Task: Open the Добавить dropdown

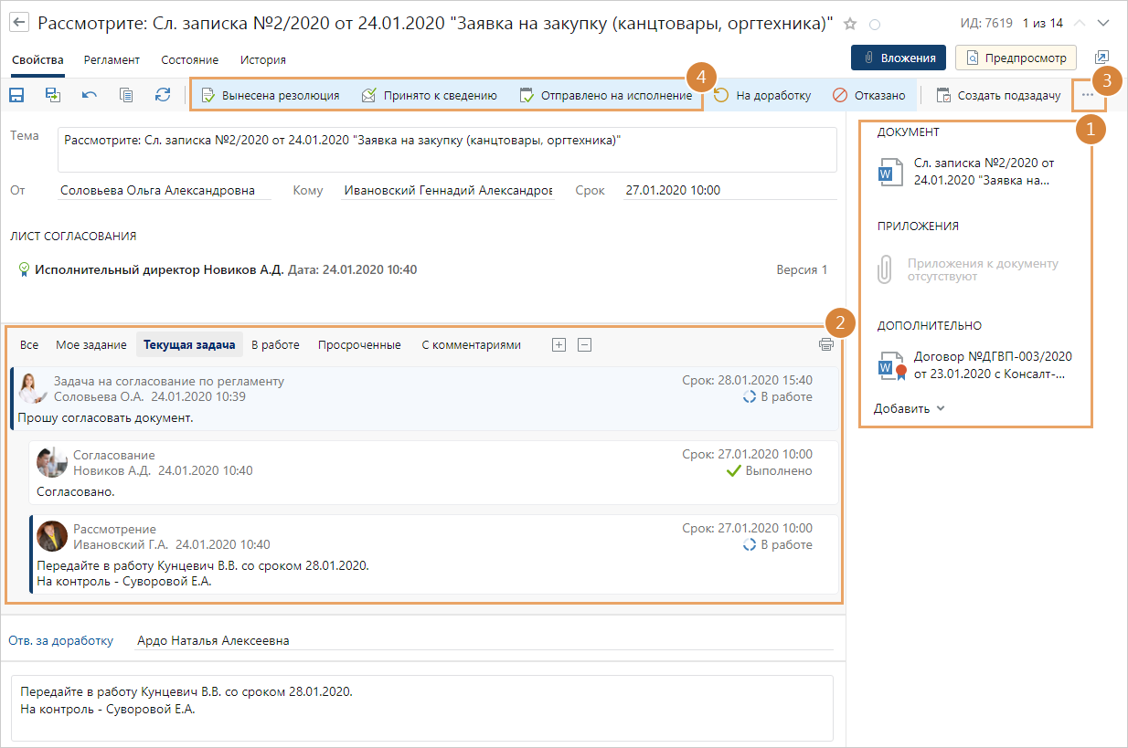Action: [x=909, y=408]
